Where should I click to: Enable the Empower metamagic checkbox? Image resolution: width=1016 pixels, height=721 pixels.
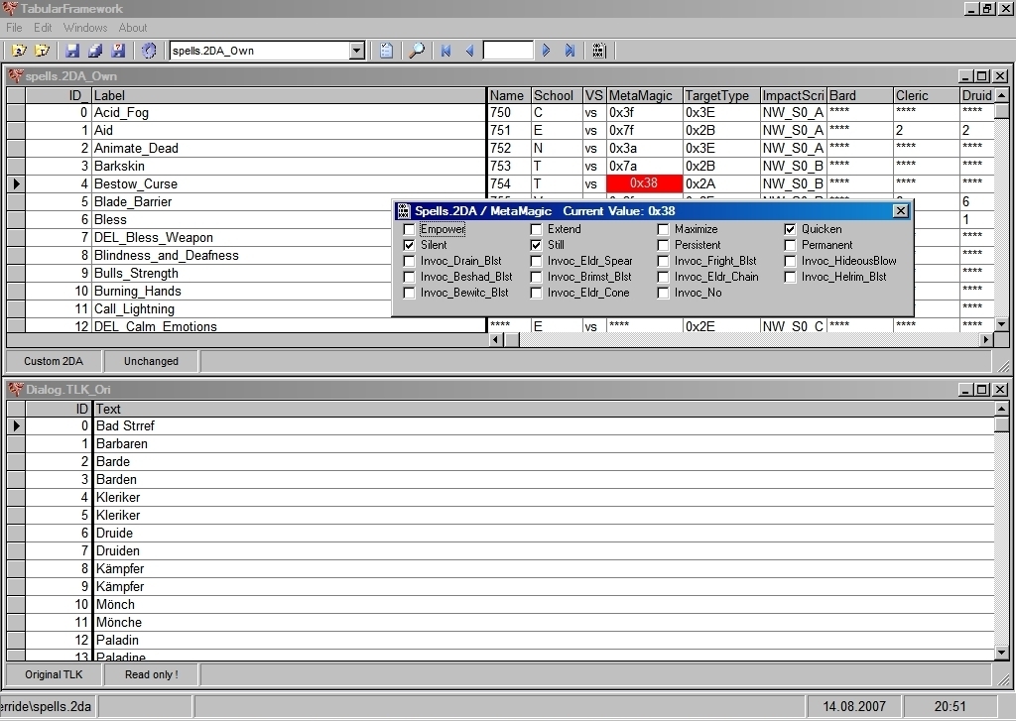[410, 229]
